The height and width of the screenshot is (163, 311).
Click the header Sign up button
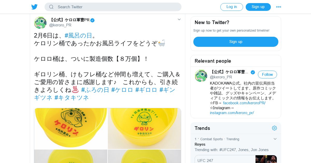click(x=258, y=7)
